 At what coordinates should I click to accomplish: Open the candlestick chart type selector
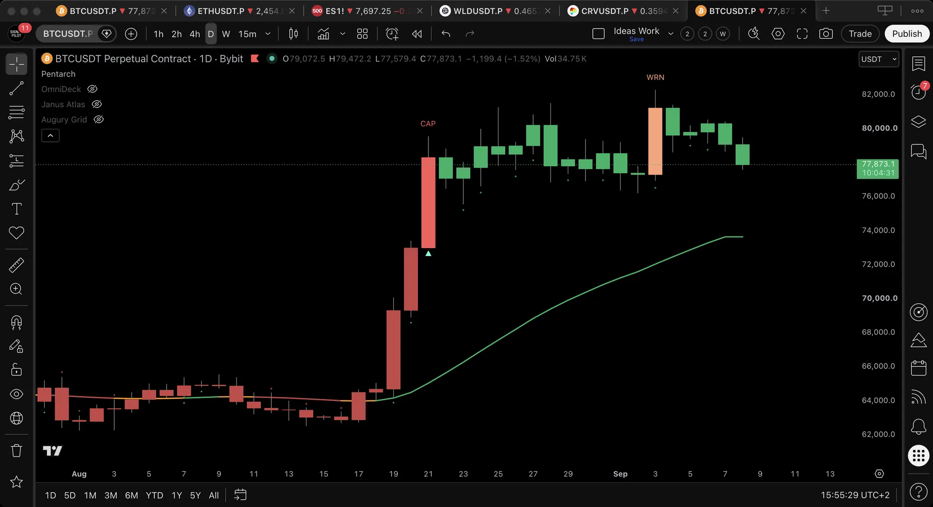point(294,34)
